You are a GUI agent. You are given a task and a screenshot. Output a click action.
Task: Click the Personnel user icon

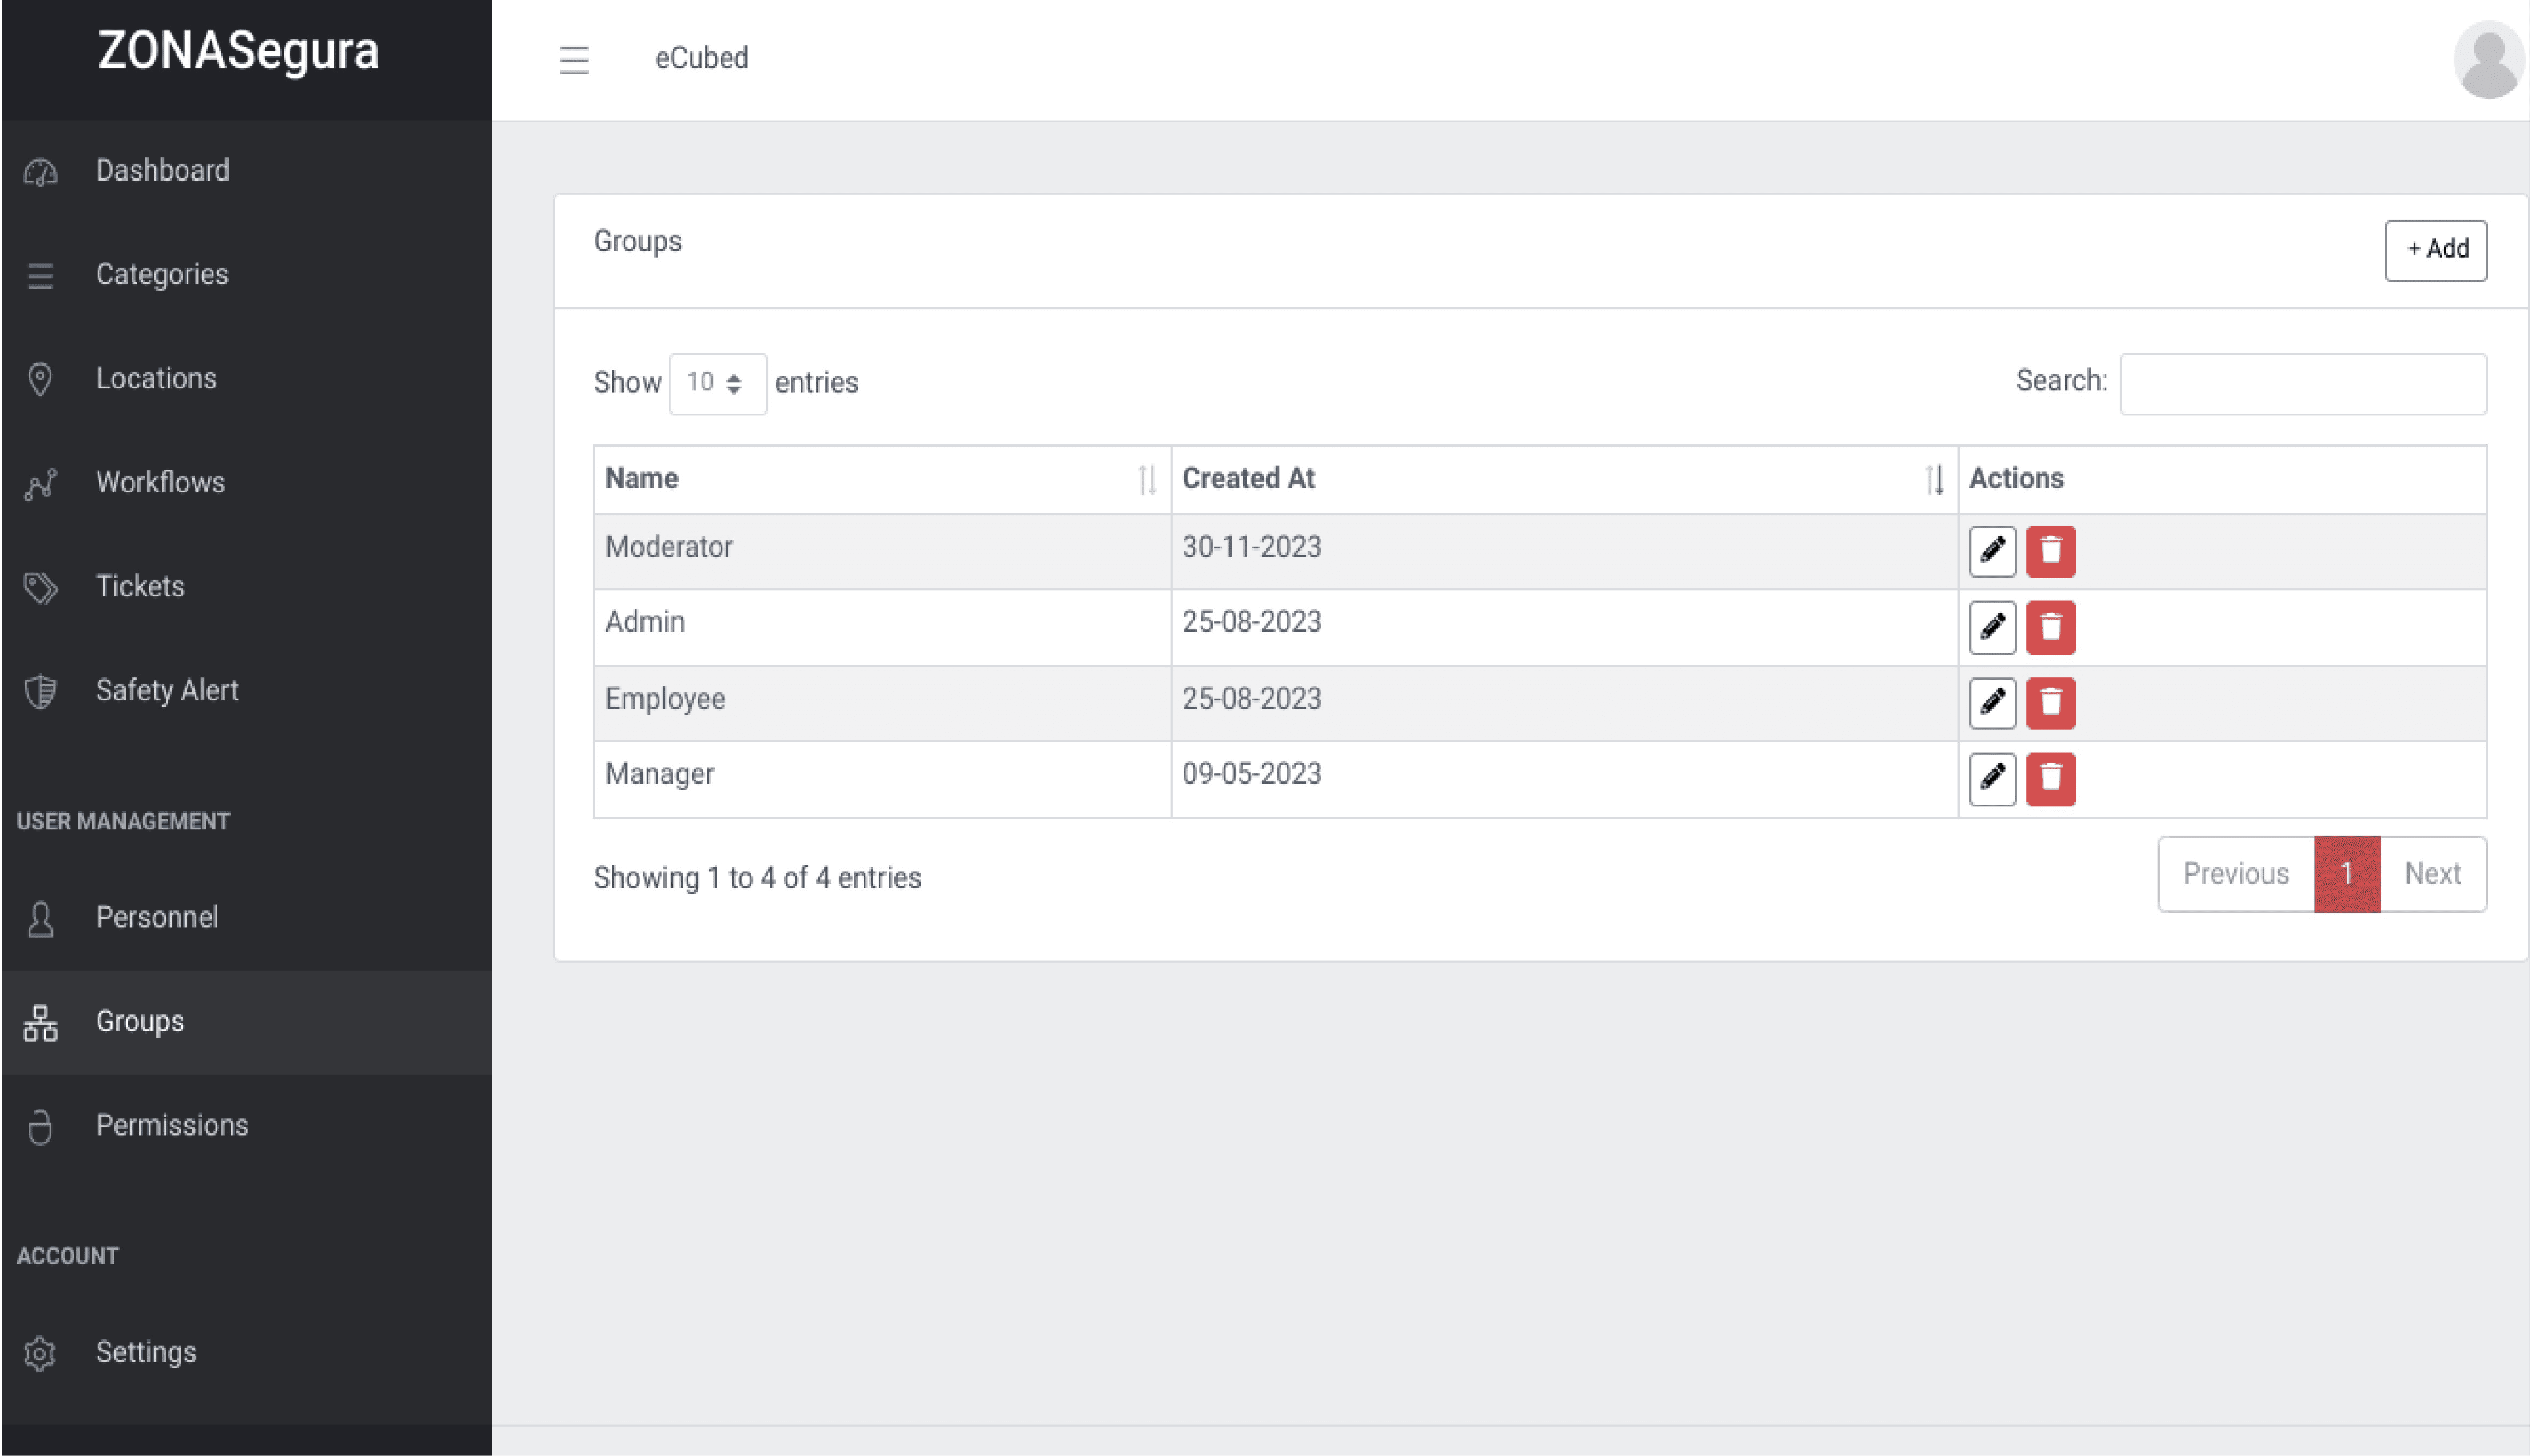[40, 919]
